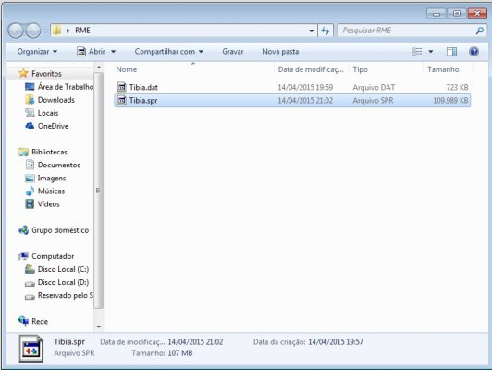The height and width of the screenshot is (370, 492).
Task: Click Arquivo DAT type cell
Action: [374, 87]
